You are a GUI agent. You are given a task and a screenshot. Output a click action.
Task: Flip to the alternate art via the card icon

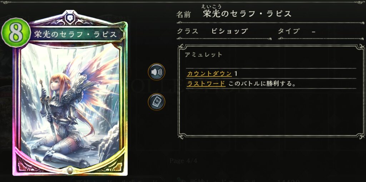pyautogui.click(x=157, y=102)
